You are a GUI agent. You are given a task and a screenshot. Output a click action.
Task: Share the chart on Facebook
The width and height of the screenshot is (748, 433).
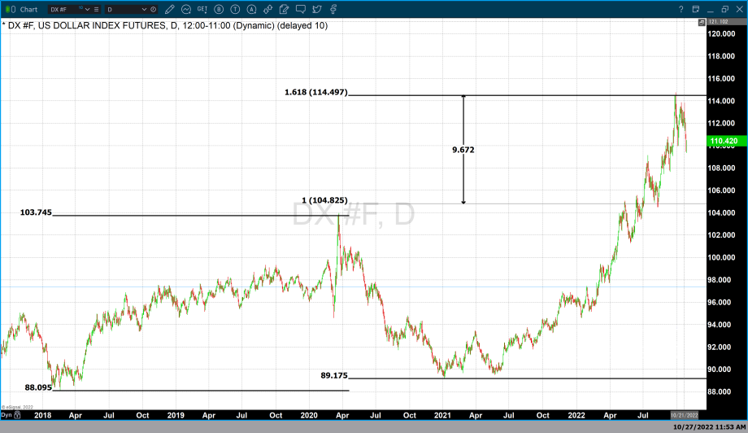333,9
